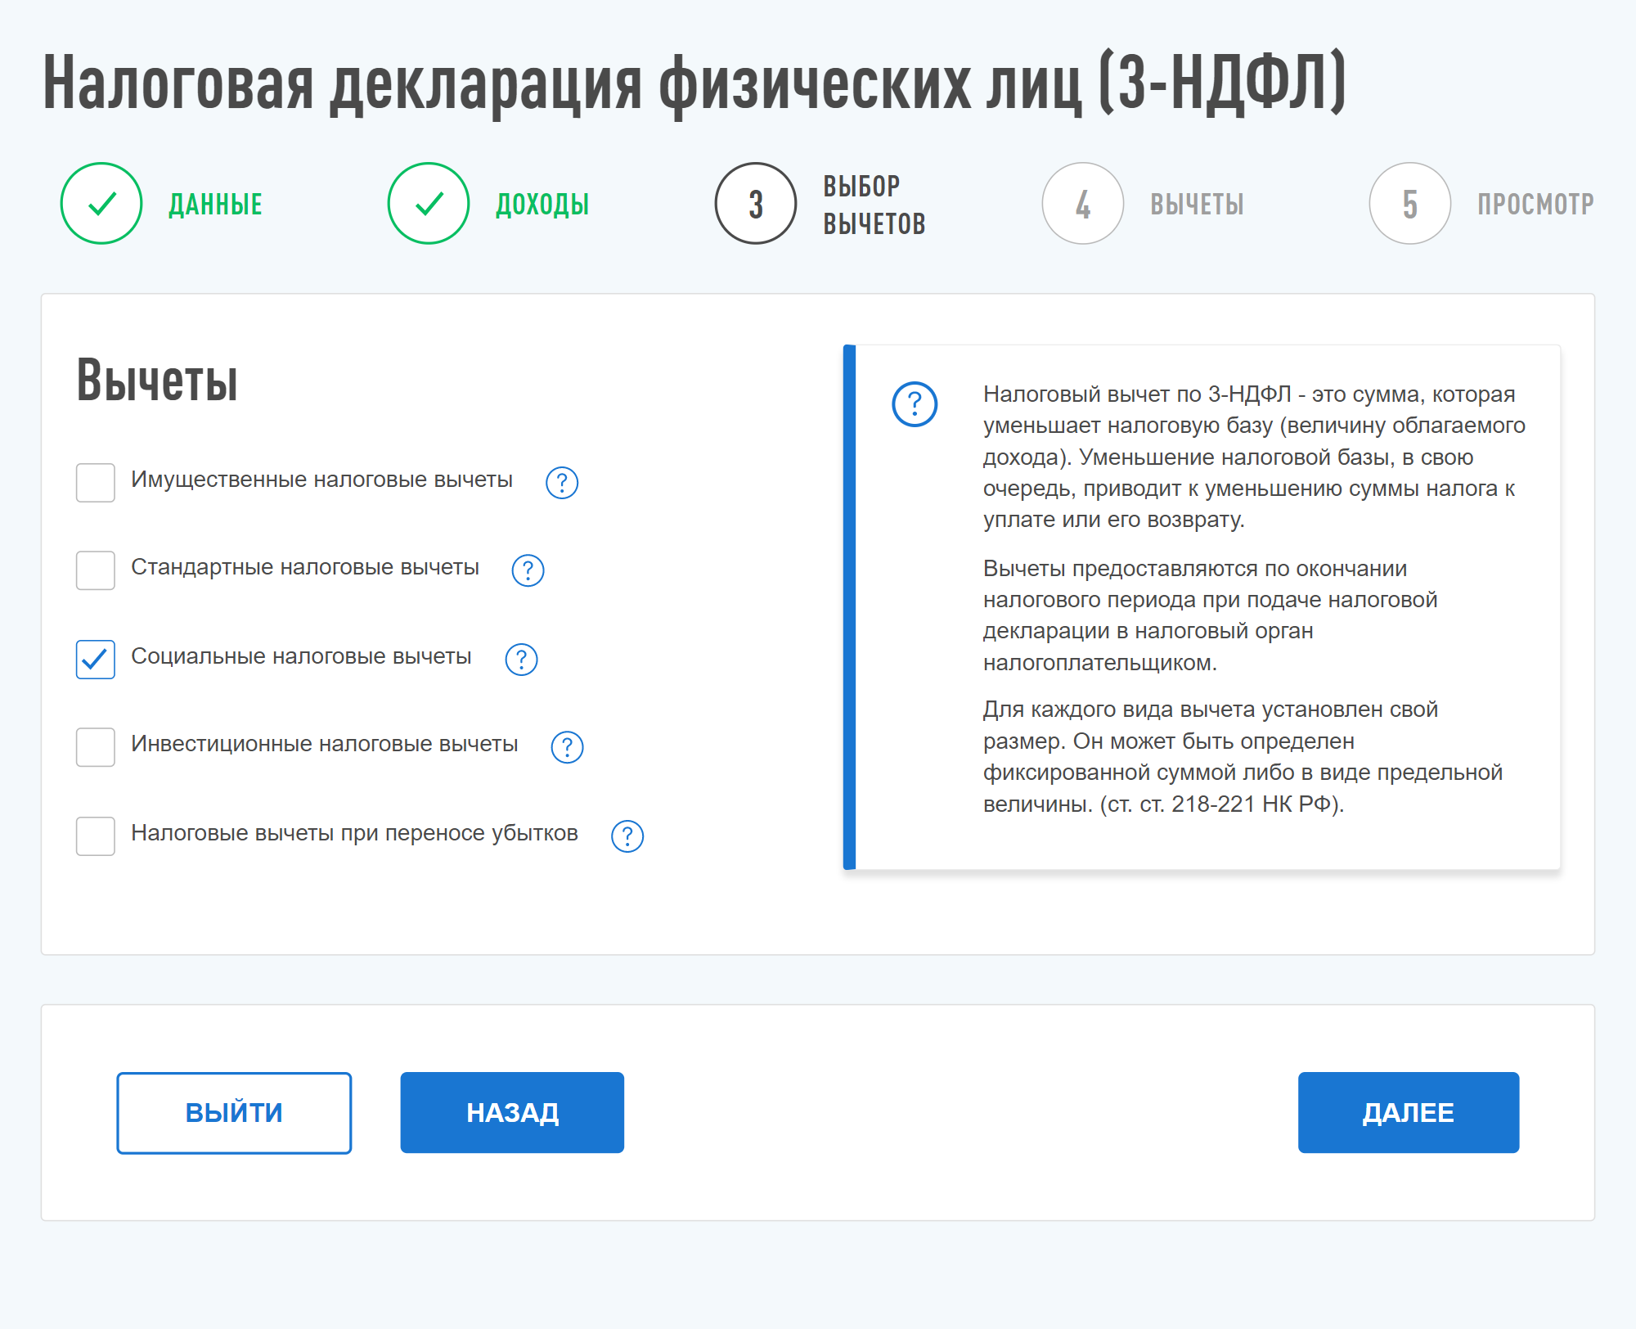Click paragraph starting Для каждого вида вычета
1636x1329 pixels.
[1243, 757]
